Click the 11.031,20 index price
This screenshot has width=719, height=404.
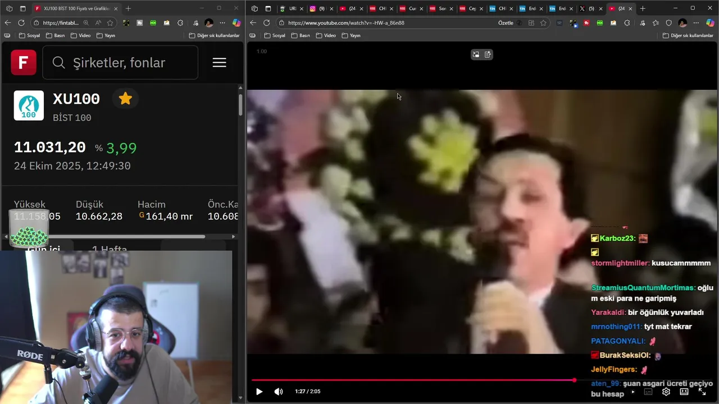pos(50,148)
